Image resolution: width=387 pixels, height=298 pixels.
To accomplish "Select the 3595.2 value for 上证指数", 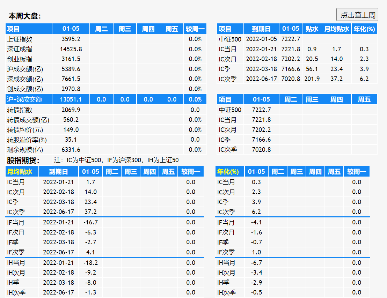I will click(x=71, y=39).
